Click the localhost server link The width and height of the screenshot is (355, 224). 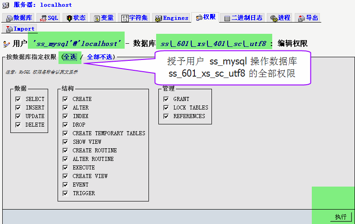point(56,5)
